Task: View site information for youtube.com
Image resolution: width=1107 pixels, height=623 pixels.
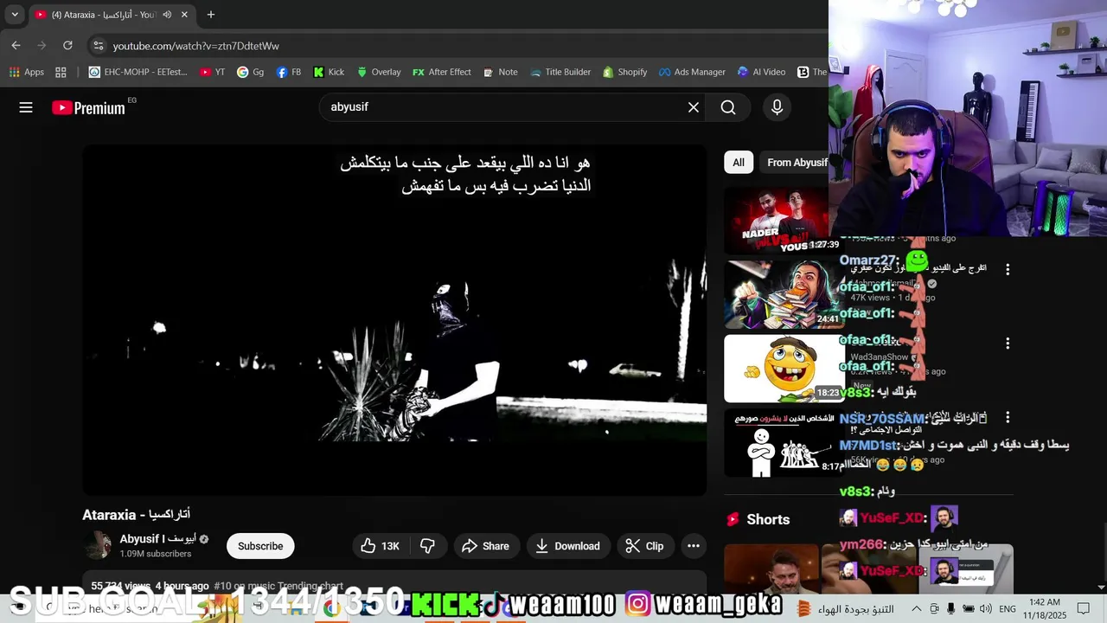Action: tap(98, 46)
